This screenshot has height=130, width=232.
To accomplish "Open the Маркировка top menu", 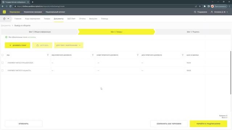I will click(x=14, y=12).
